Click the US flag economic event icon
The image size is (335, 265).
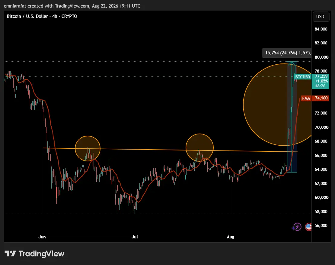point(308,227)
